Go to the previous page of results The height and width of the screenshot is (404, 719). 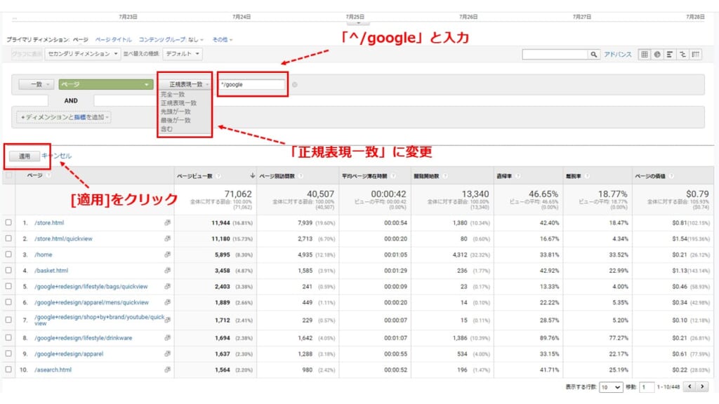(x=690, y=387)
